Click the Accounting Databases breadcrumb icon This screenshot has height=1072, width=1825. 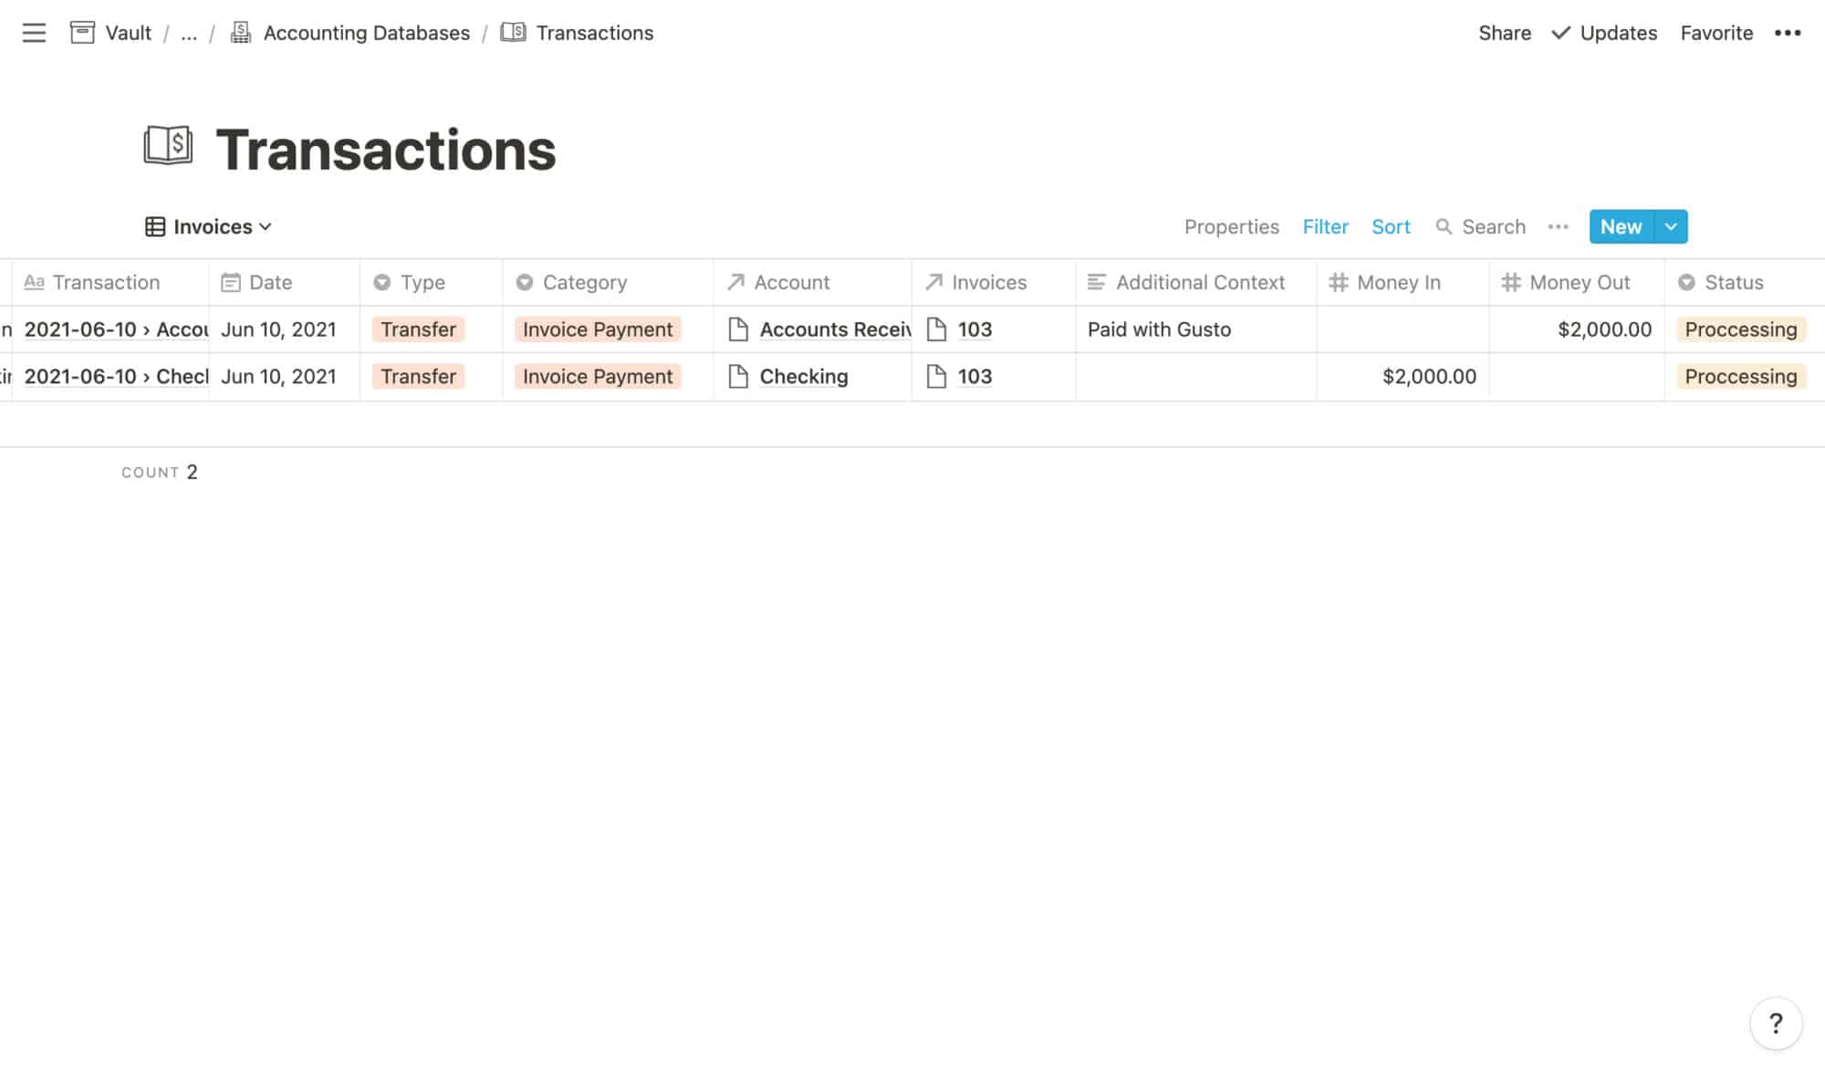[x=240, y=32]
